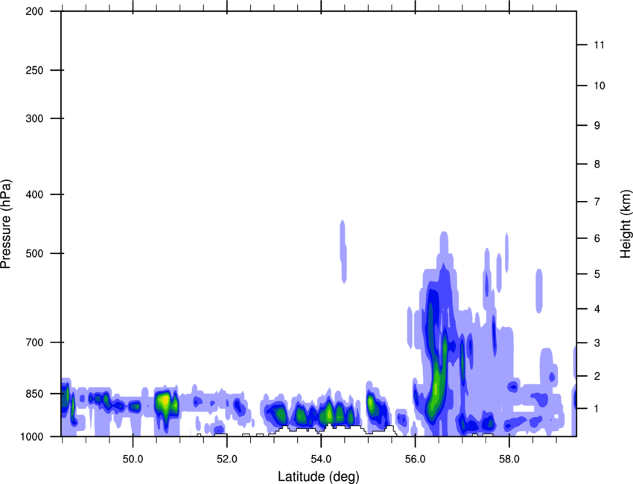Pick the 3 km height label
The image size is (633, 484).
597,343
